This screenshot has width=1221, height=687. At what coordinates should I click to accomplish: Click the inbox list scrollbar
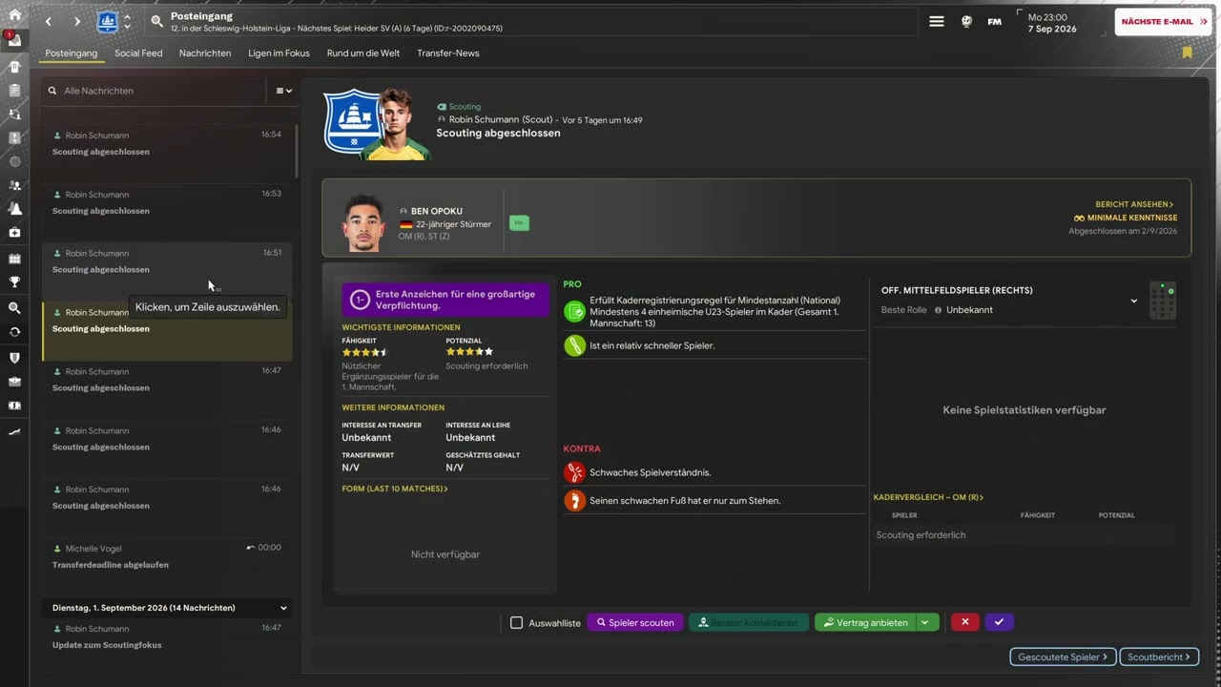pos(297,151)
